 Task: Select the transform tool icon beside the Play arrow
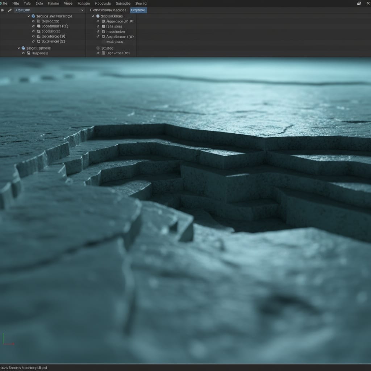click(x=10, y=10)
